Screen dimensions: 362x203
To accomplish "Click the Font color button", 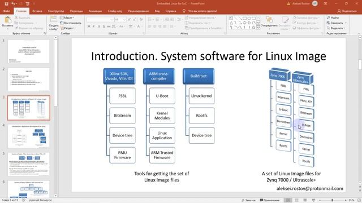I will pos(139,27).
